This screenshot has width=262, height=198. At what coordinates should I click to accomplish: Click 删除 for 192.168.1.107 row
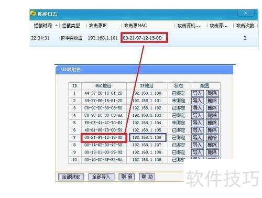[212, 145]
